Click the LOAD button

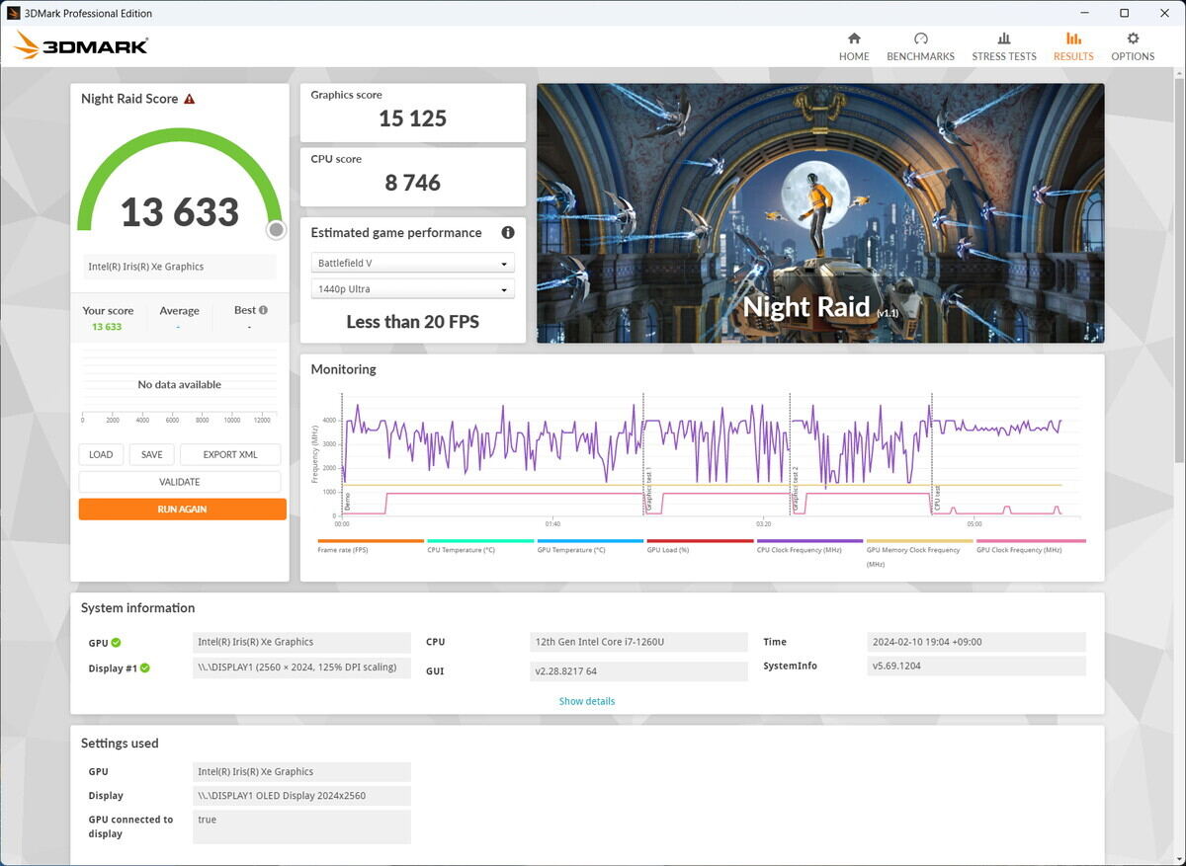(101, 454)
